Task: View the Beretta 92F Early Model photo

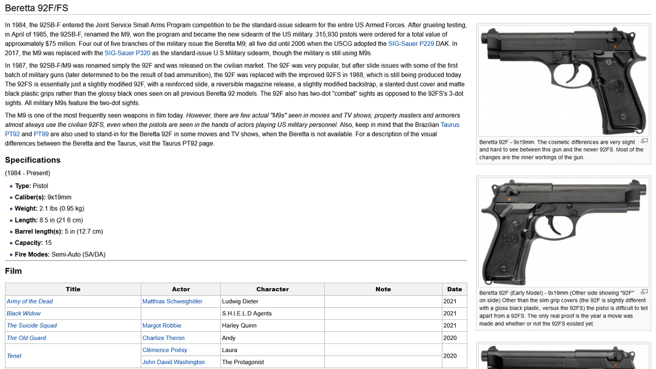Action: [563, 232]
